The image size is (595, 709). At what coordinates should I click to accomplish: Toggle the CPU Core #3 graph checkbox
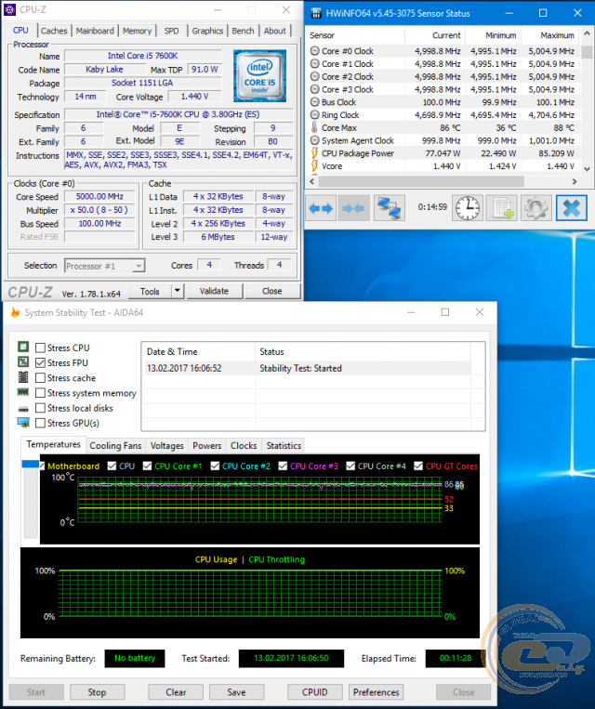point(283,466)
